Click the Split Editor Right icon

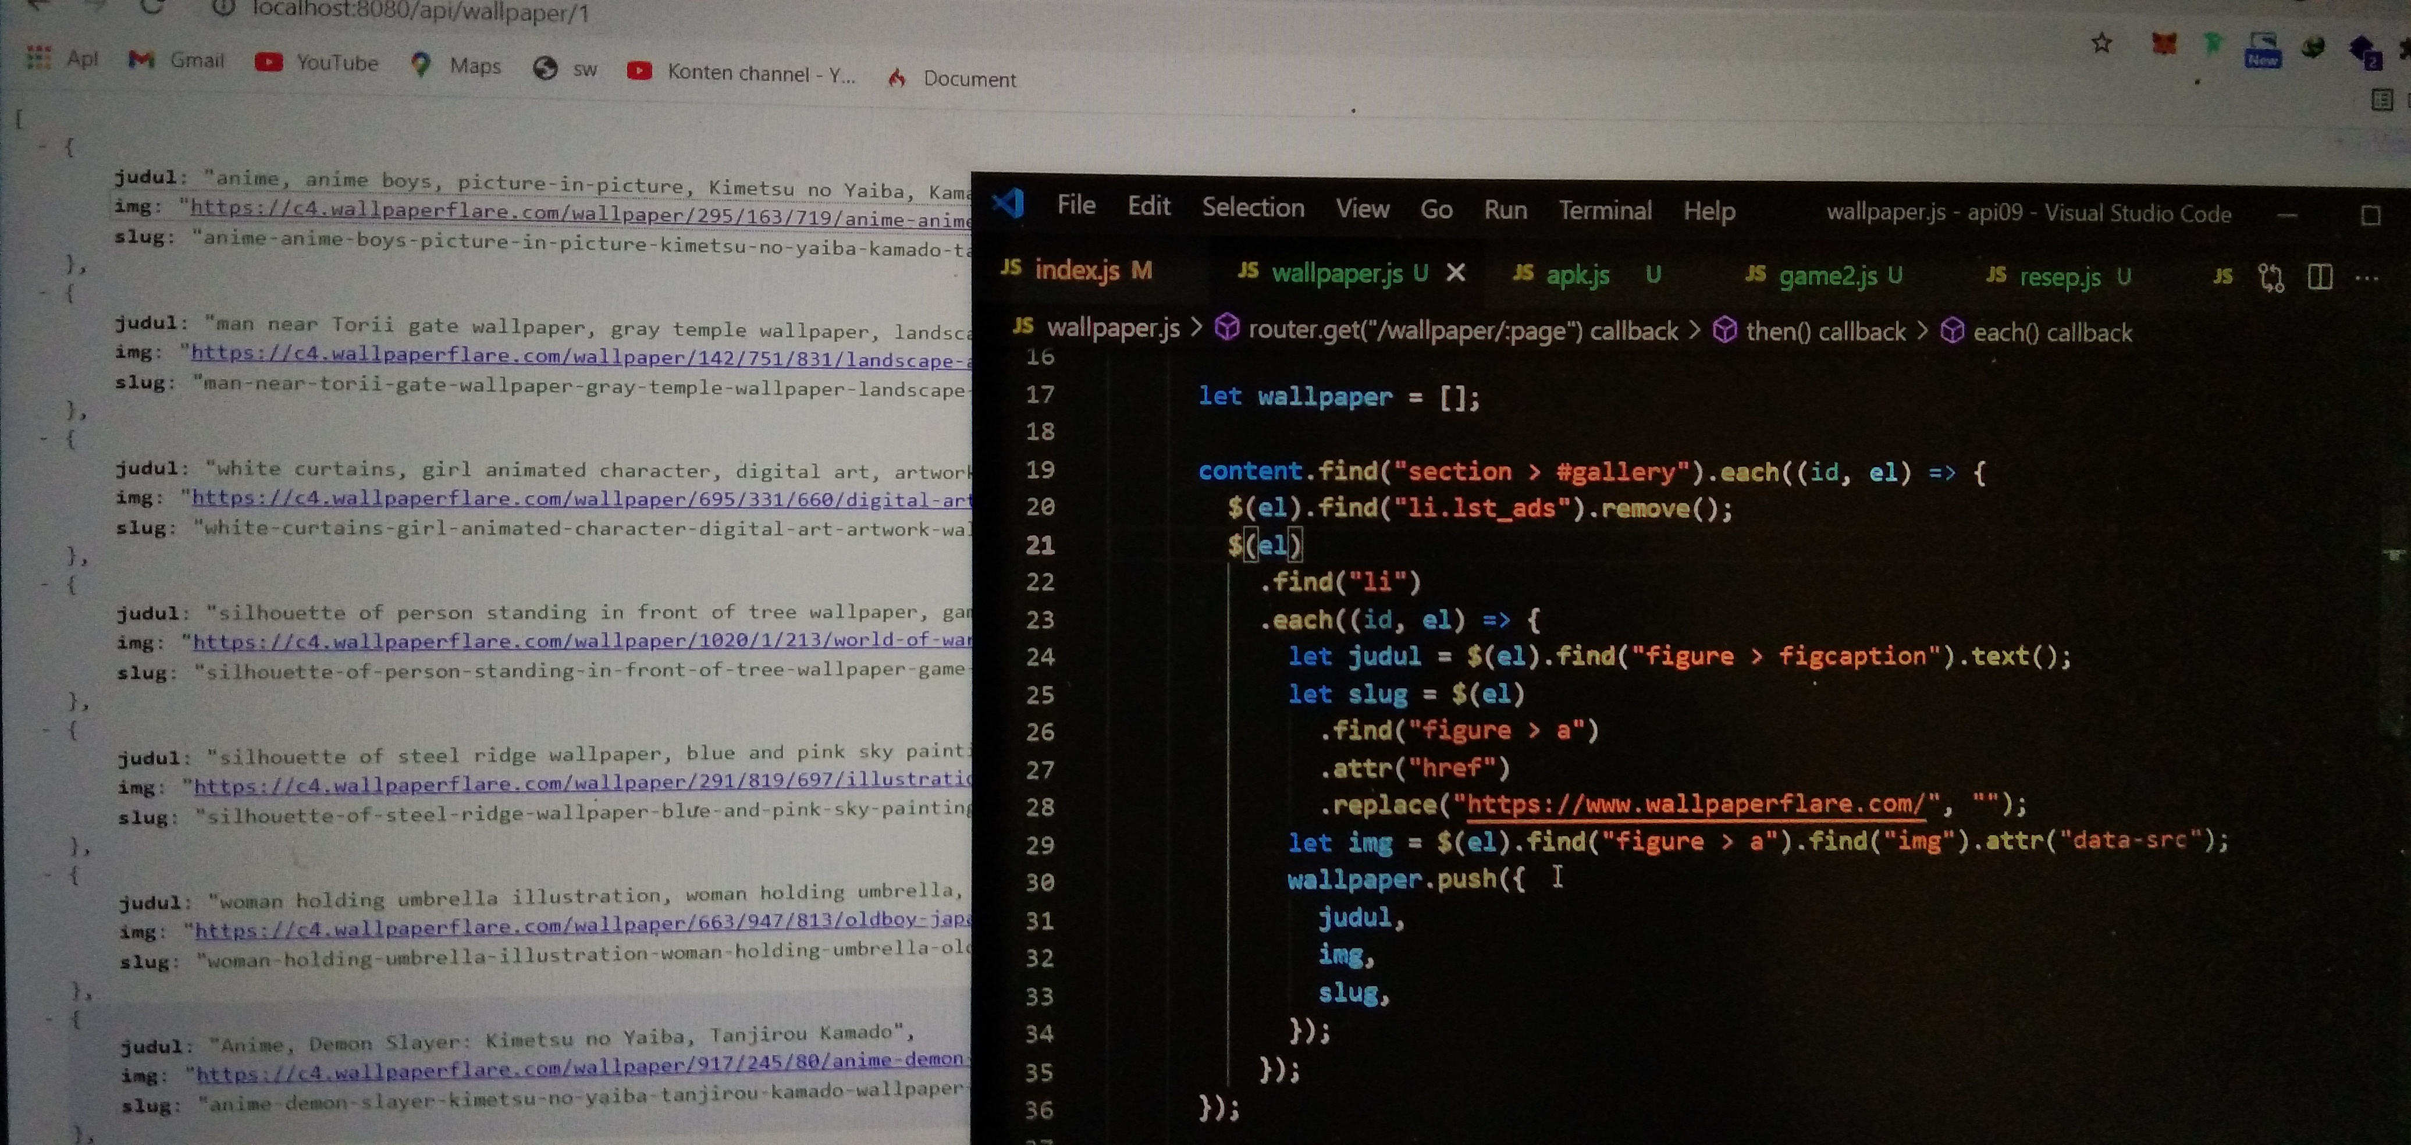pyautogui.click(x=2319, y=277)
